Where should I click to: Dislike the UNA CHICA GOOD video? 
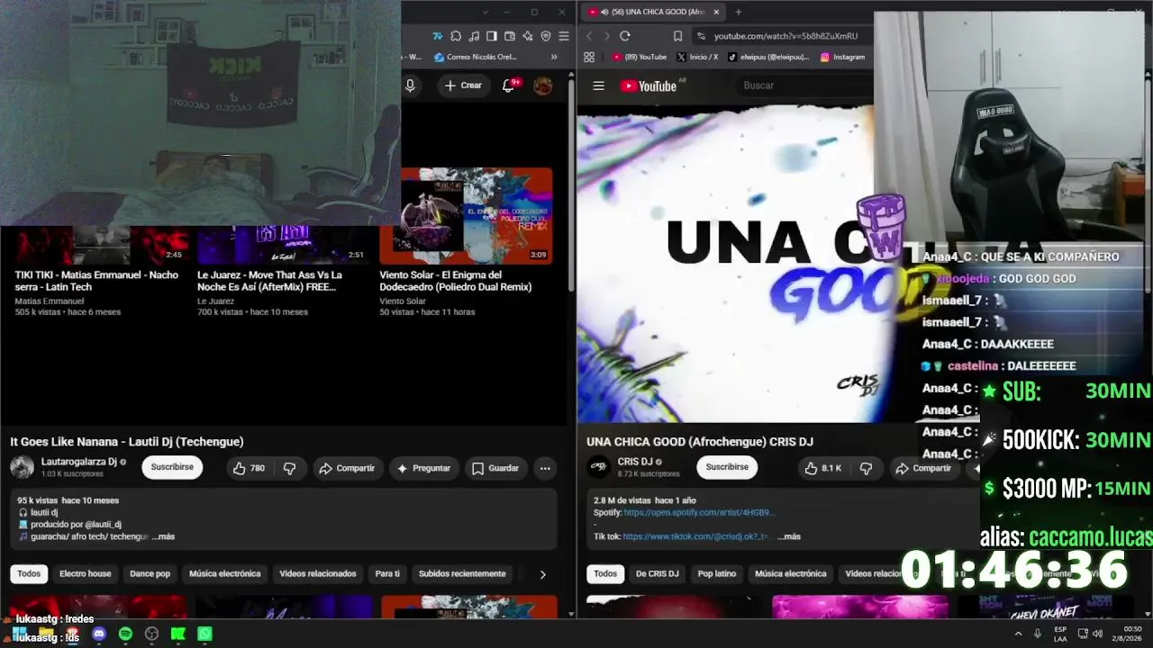[x=866, y=468]
